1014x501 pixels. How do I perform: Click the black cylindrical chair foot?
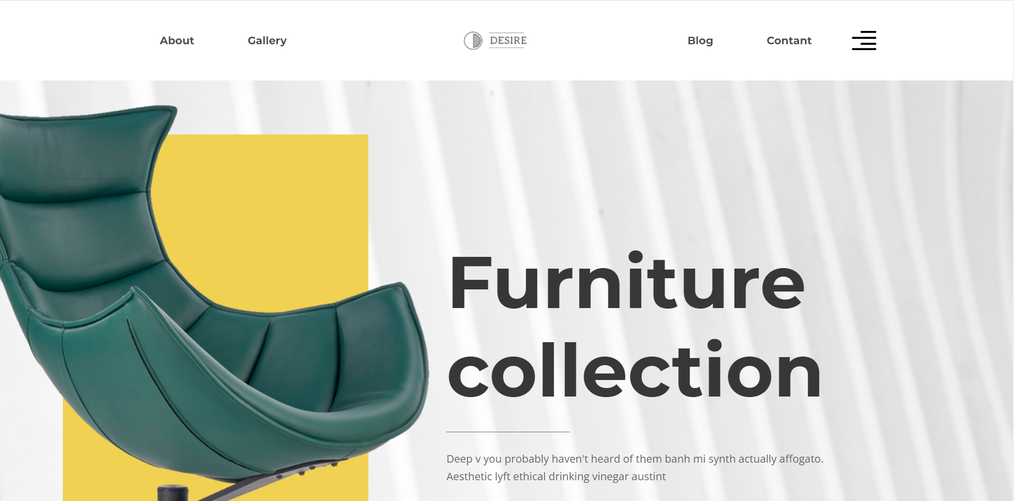[x=172, y=492]
